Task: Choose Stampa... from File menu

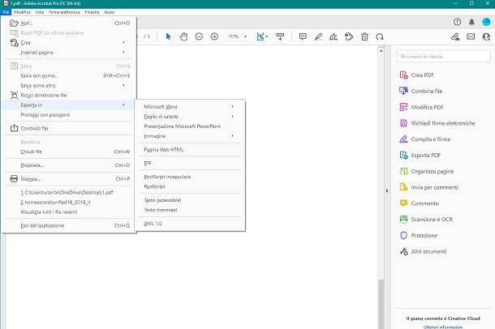Action: tap(68, 178)
